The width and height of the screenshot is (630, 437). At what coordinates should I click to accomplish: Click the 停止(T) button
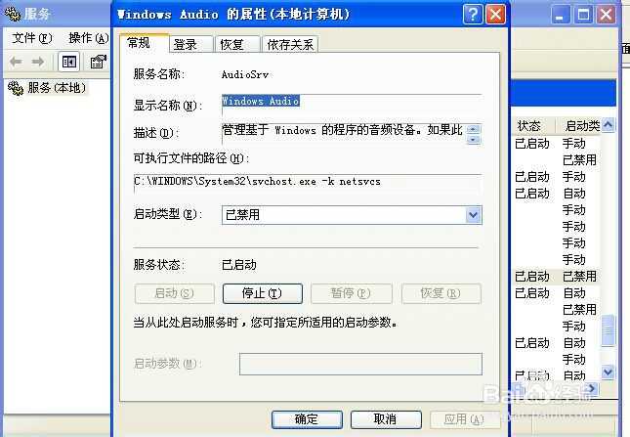[x=263, y=293]
